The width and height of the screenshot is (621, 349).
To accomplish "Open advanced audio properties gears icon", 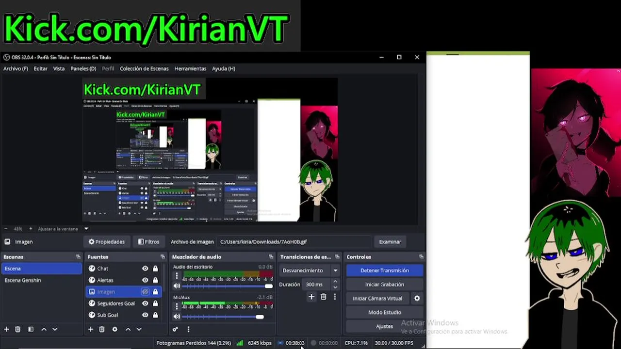I will coord(175,329).
